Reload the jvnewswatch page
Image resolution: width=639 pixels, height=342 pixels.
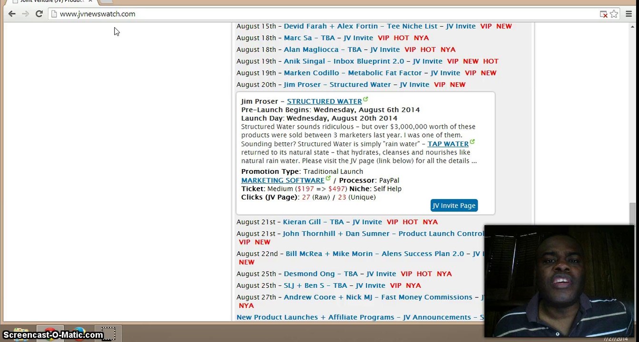(x=39, y=14)
